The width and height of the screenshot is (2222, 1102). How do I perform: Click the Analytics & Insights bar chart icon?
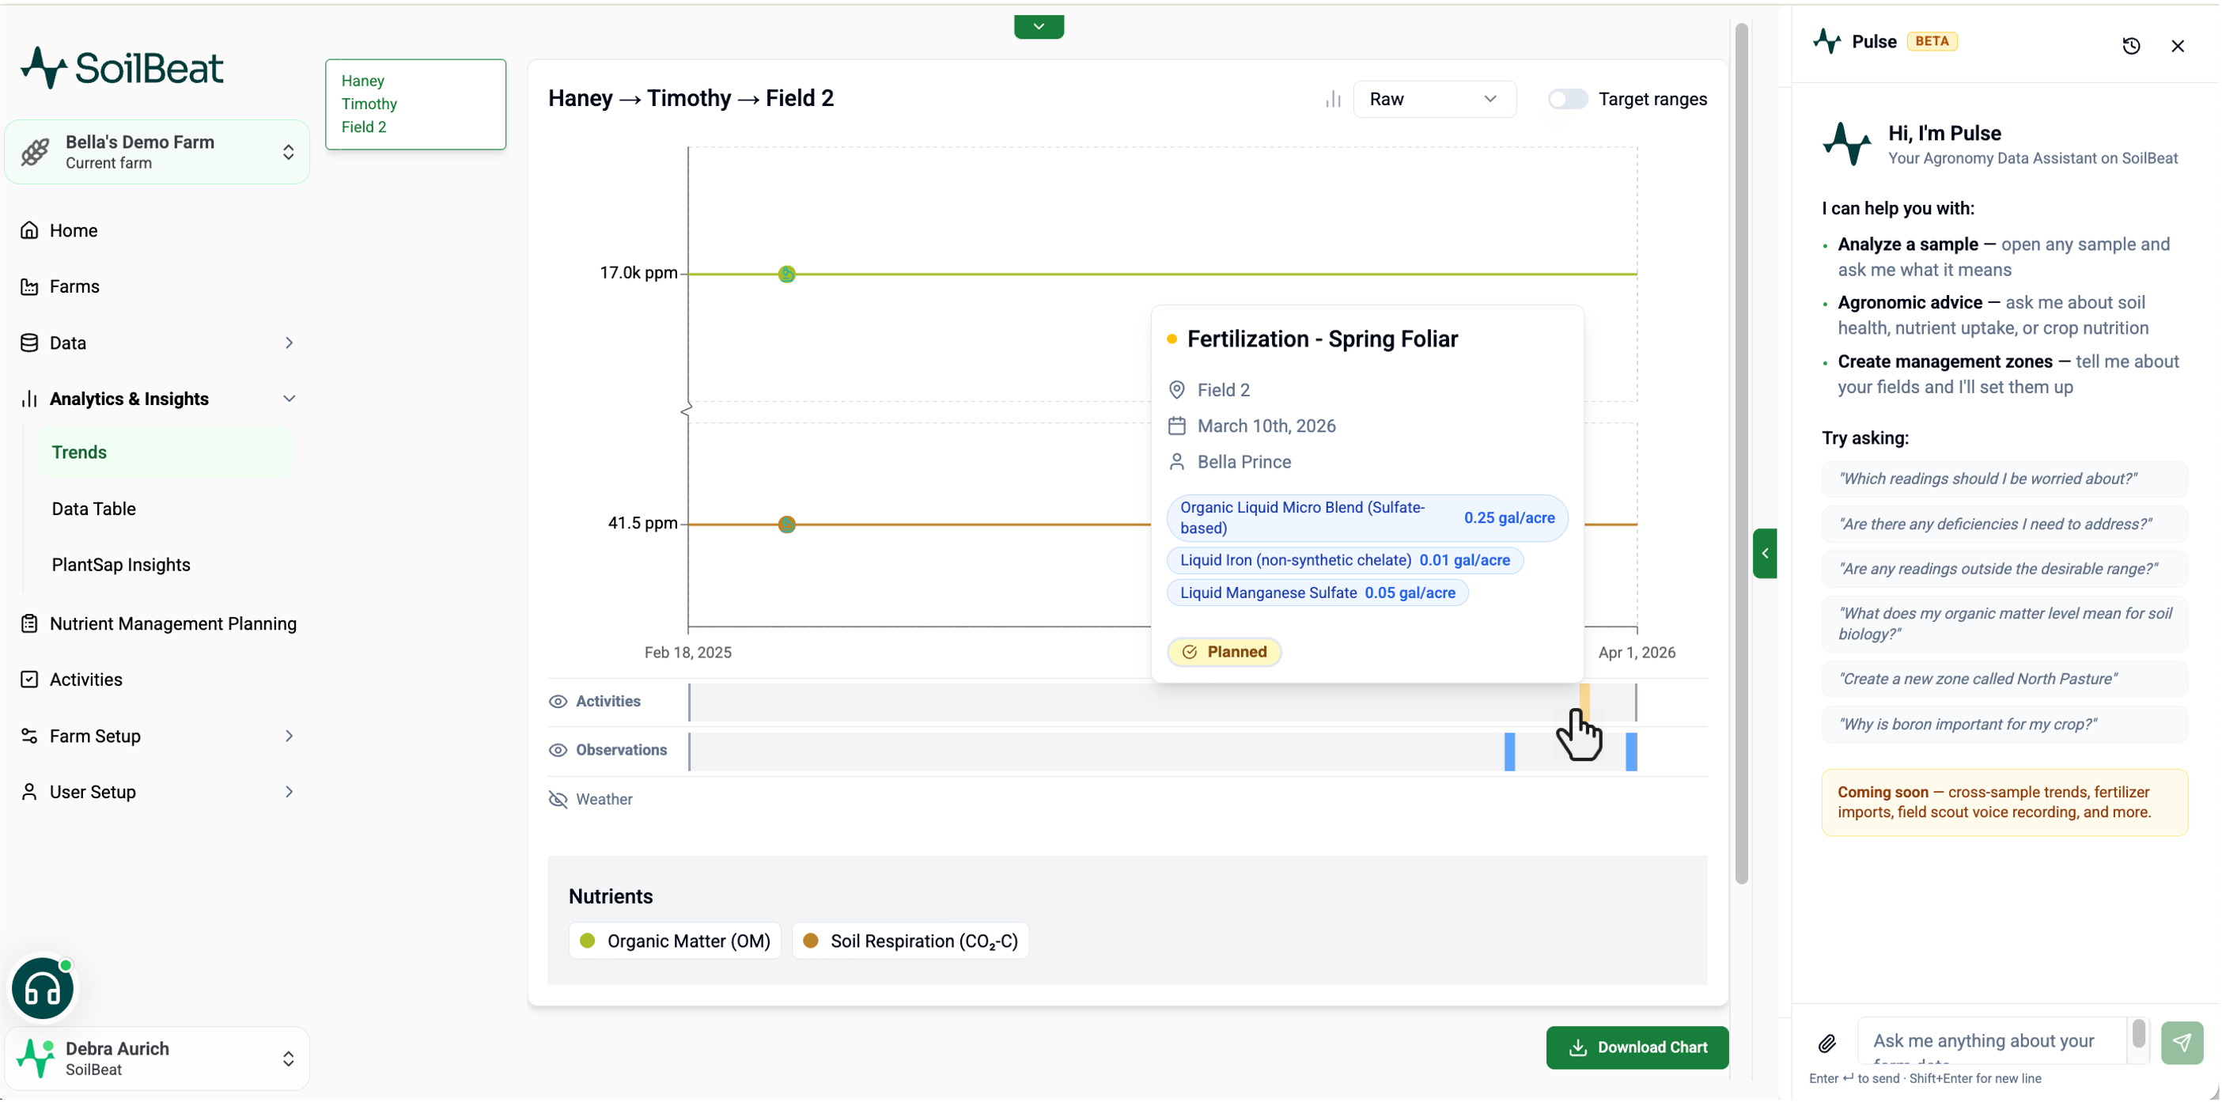(29, 399)
